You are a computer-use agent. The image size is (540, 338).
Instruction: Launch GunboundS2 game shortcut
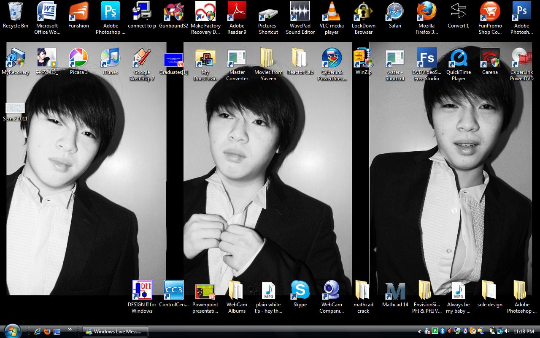point(173,16)
